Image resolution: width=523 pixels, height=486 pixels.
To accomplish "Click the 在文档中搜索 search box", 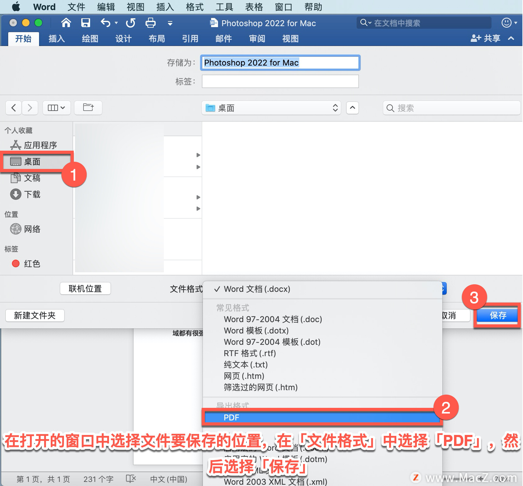I will pyautogui.click(x=424, y=23).
